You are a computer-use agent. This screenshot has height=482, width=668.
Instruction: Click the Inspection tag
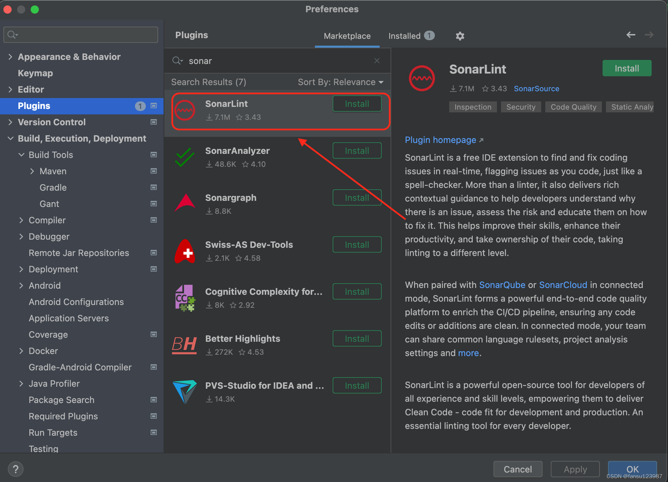tap(473, 107)
